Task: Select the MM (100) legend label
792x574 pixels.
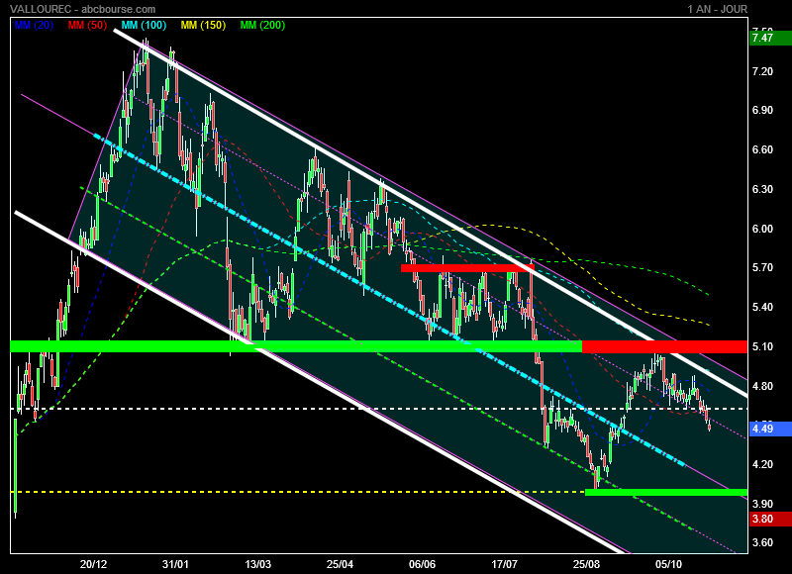Action: point(144,25)
